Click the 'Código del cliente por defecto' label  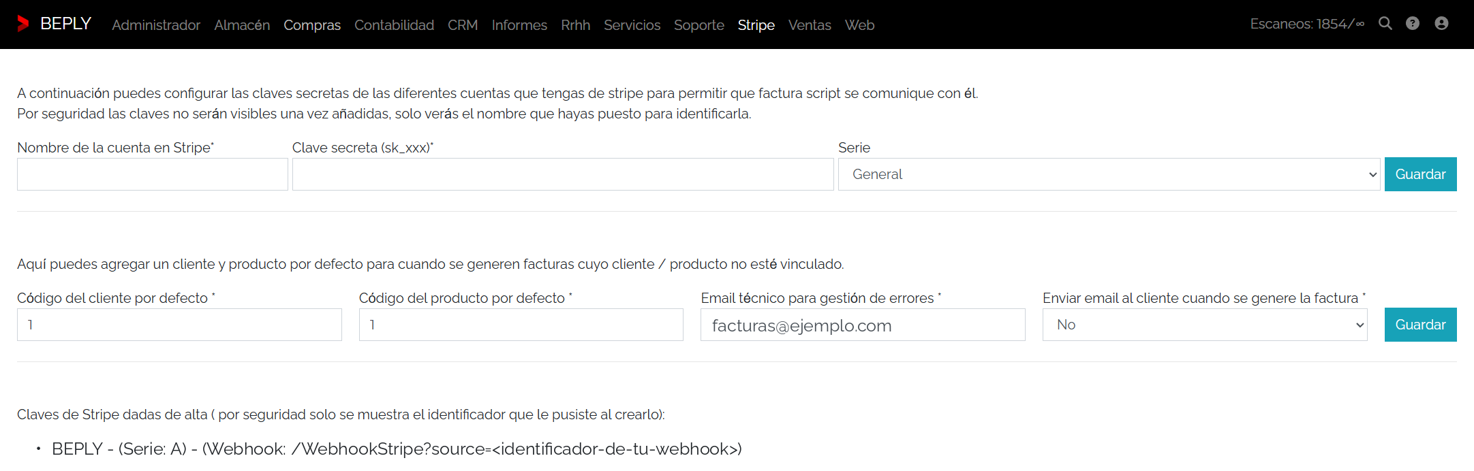[x=116, y=298]
